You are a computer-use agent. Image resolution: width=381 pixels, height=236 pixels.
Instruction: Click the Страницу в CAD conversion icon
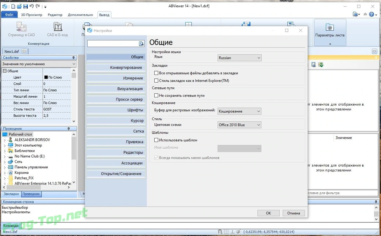coord(22,27)
